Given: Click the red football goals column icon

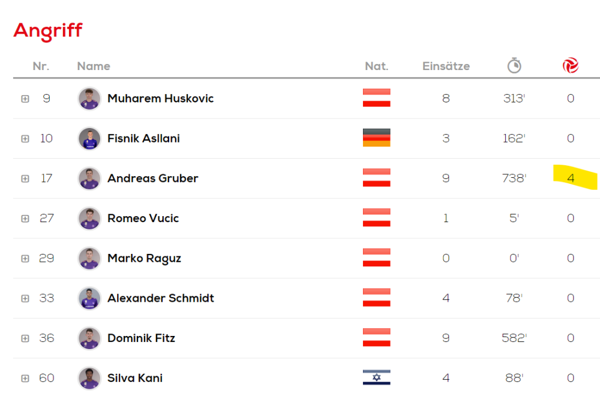Looking at the screenshot, I should coord(571,66).
